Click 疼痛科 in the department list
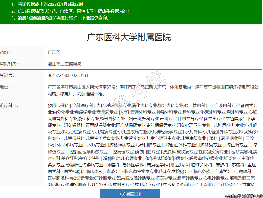The image size is (263, 198). 238,165
